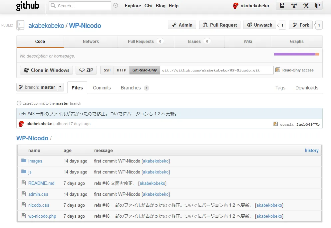Toggle Unwatch for this repository
The image size is (331, 228).
tap(259, 25)
